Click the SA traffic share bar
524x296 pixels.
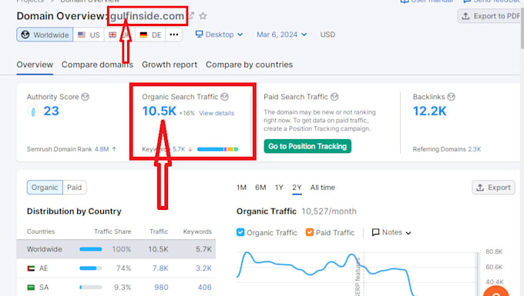click(x=91, y=287)
